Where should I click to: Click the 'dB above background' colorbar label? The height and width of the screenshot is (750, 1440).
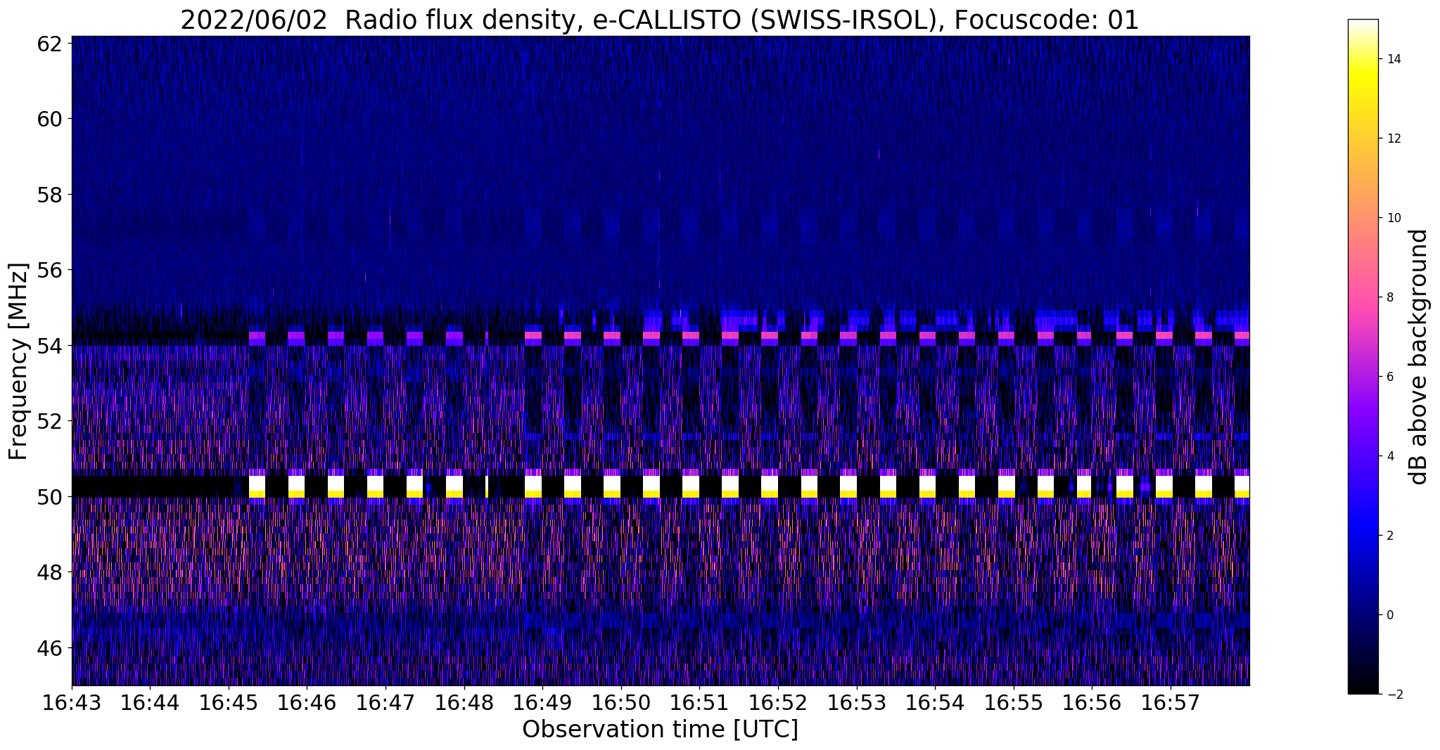click(1419, 356)
